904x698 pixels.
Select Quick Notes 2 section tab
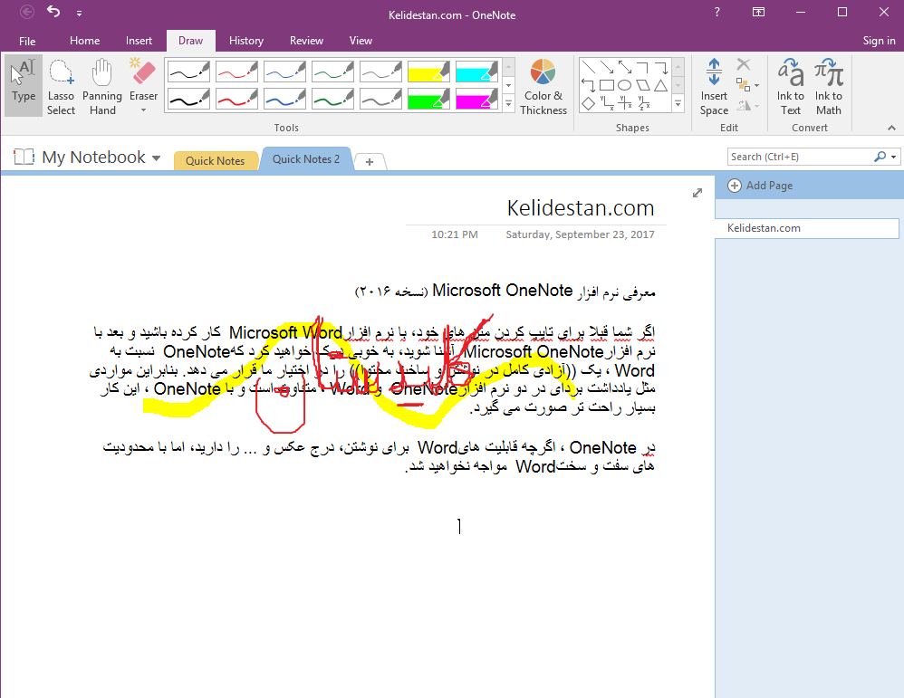point(305,159)
